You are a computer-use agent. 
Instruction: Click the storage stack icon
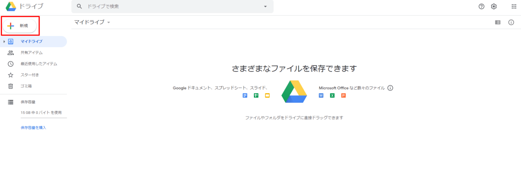point(11,102)
